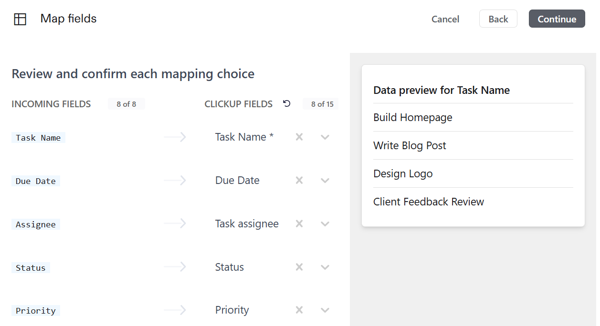Open the Task Name field dropdown

click(x=325, y=137)
